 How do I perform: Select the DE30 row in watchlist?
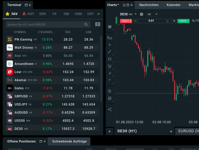coord(52,128)
